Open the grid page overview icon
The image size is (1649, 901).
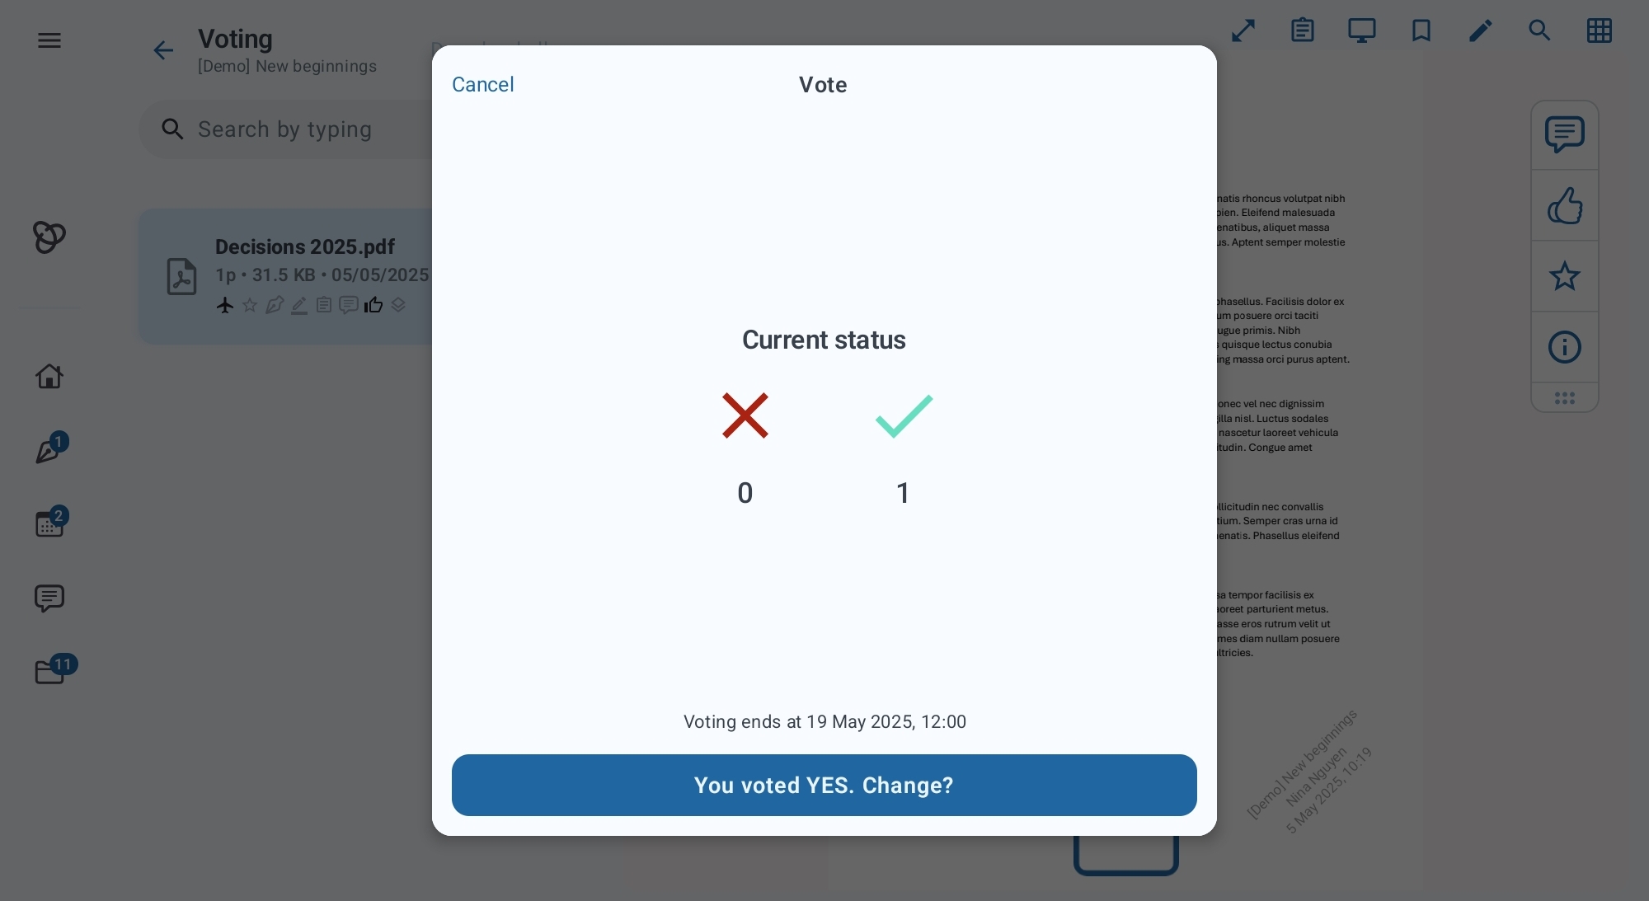(1599, 31)
